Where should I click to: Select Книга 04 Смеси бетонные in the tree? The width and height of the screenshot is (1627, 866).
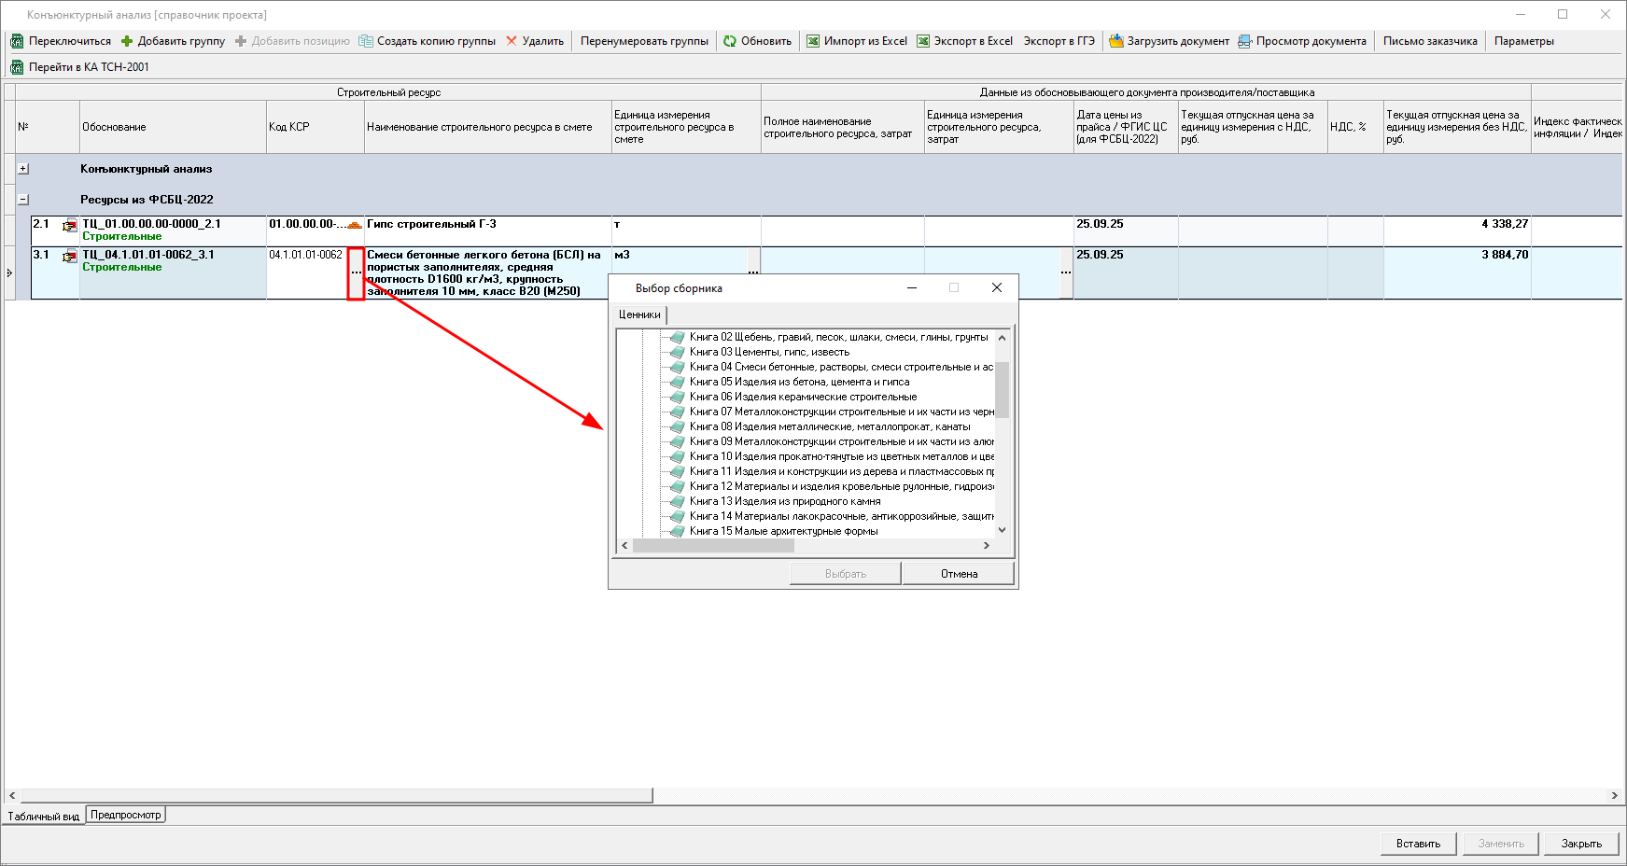point(840,367)
